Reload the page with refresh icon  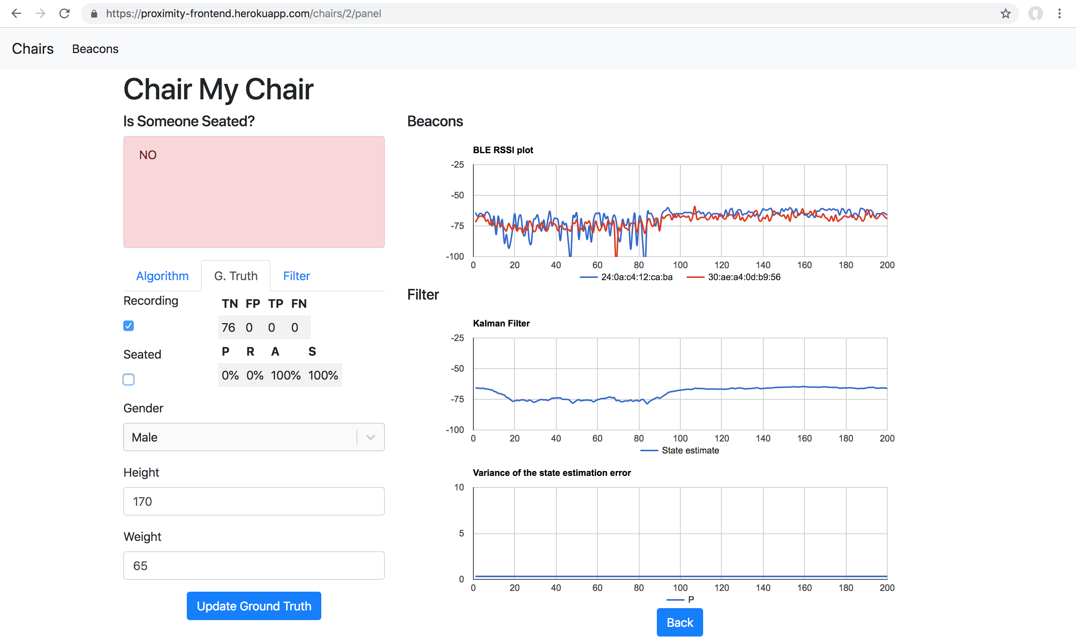(x=64, y=13)
